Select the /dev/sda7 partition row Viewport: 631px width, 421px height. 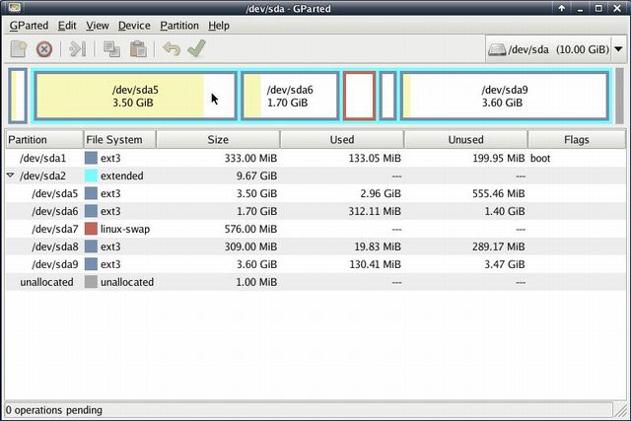coord(315,229)
